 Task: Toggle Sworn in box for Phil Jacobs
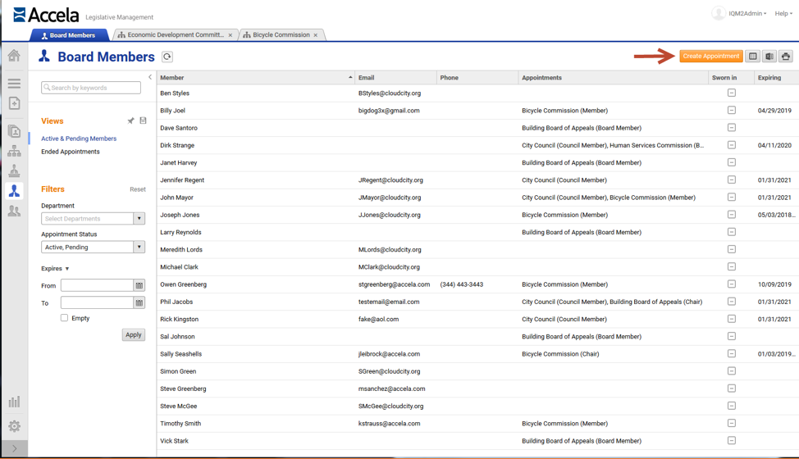click(x=732, y=302)
